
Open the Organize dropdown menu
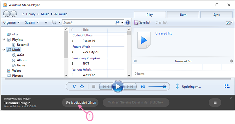[x=12, y=22]
